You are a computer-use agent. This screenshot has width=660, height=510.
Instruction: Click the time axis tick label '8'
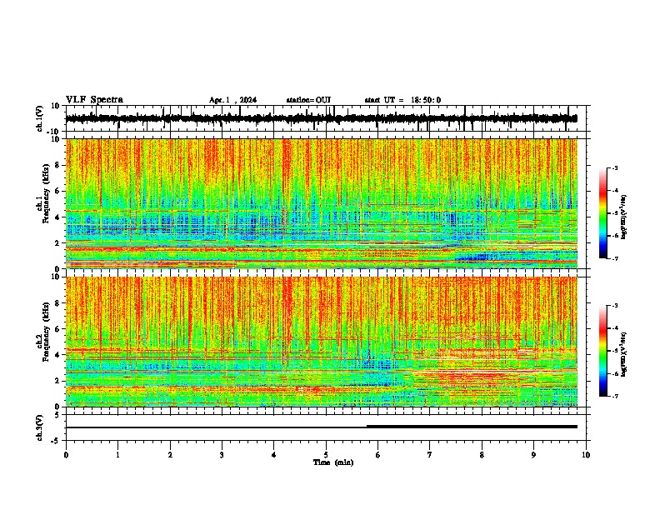click(482, 455)
